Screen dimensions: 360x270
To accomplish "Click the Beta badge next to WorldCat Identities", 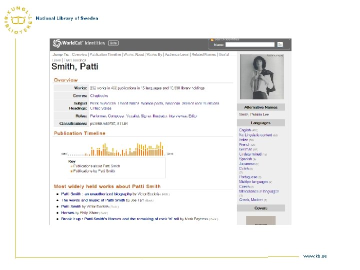I will (x=113, y=43).
